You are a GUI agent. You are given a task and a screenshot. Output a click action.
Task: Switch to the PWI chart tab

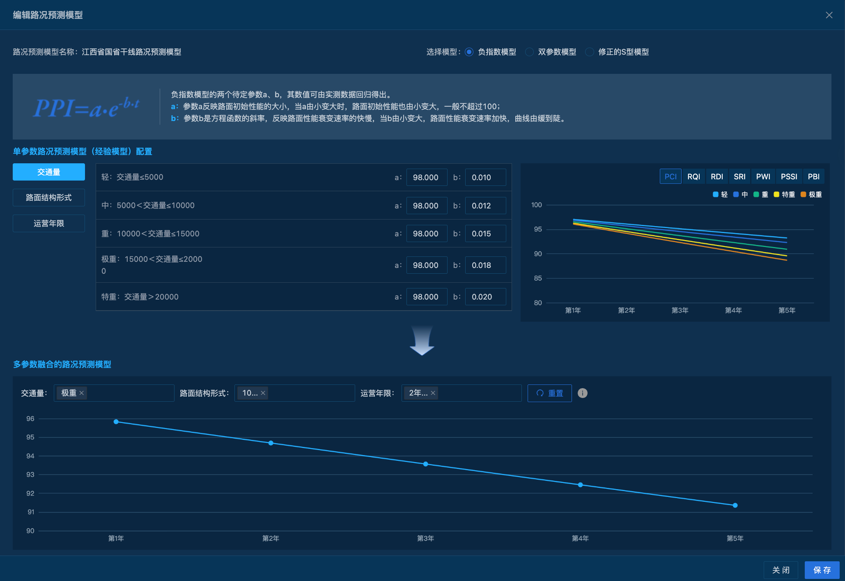coord(763,176)
